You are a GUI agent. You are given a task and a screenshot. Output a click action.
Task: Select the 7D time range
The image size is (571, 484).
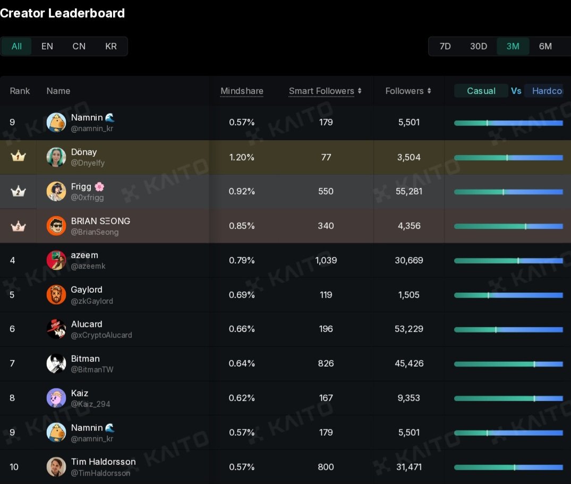445,46
